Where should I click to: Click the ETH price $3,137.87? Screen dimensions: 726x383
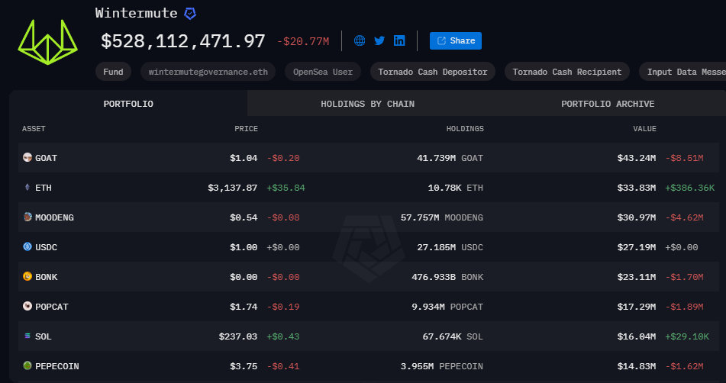point(232,188)
